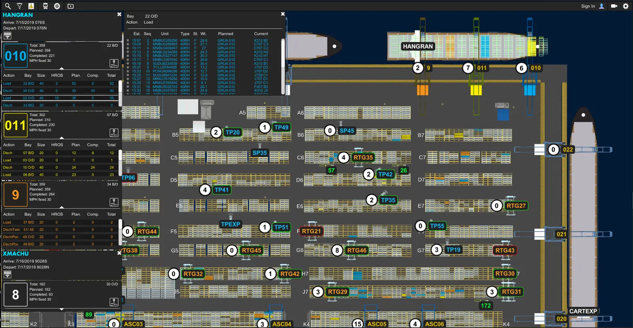The image size is (633, 328).
Task: Open the search magnifier tool
Action: point(8,6)
